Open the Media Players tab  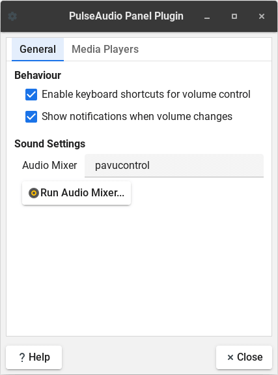tap(105, 50)
